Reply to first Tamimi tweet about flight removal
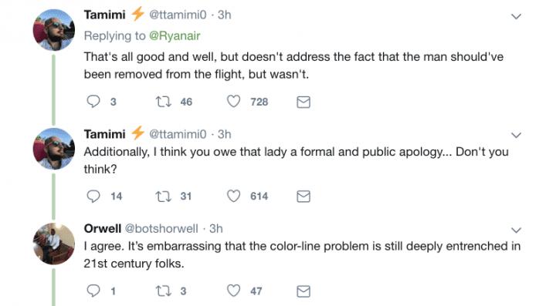Screen dimensions: 556x306 pyautogui.click(x=93, y=102)
